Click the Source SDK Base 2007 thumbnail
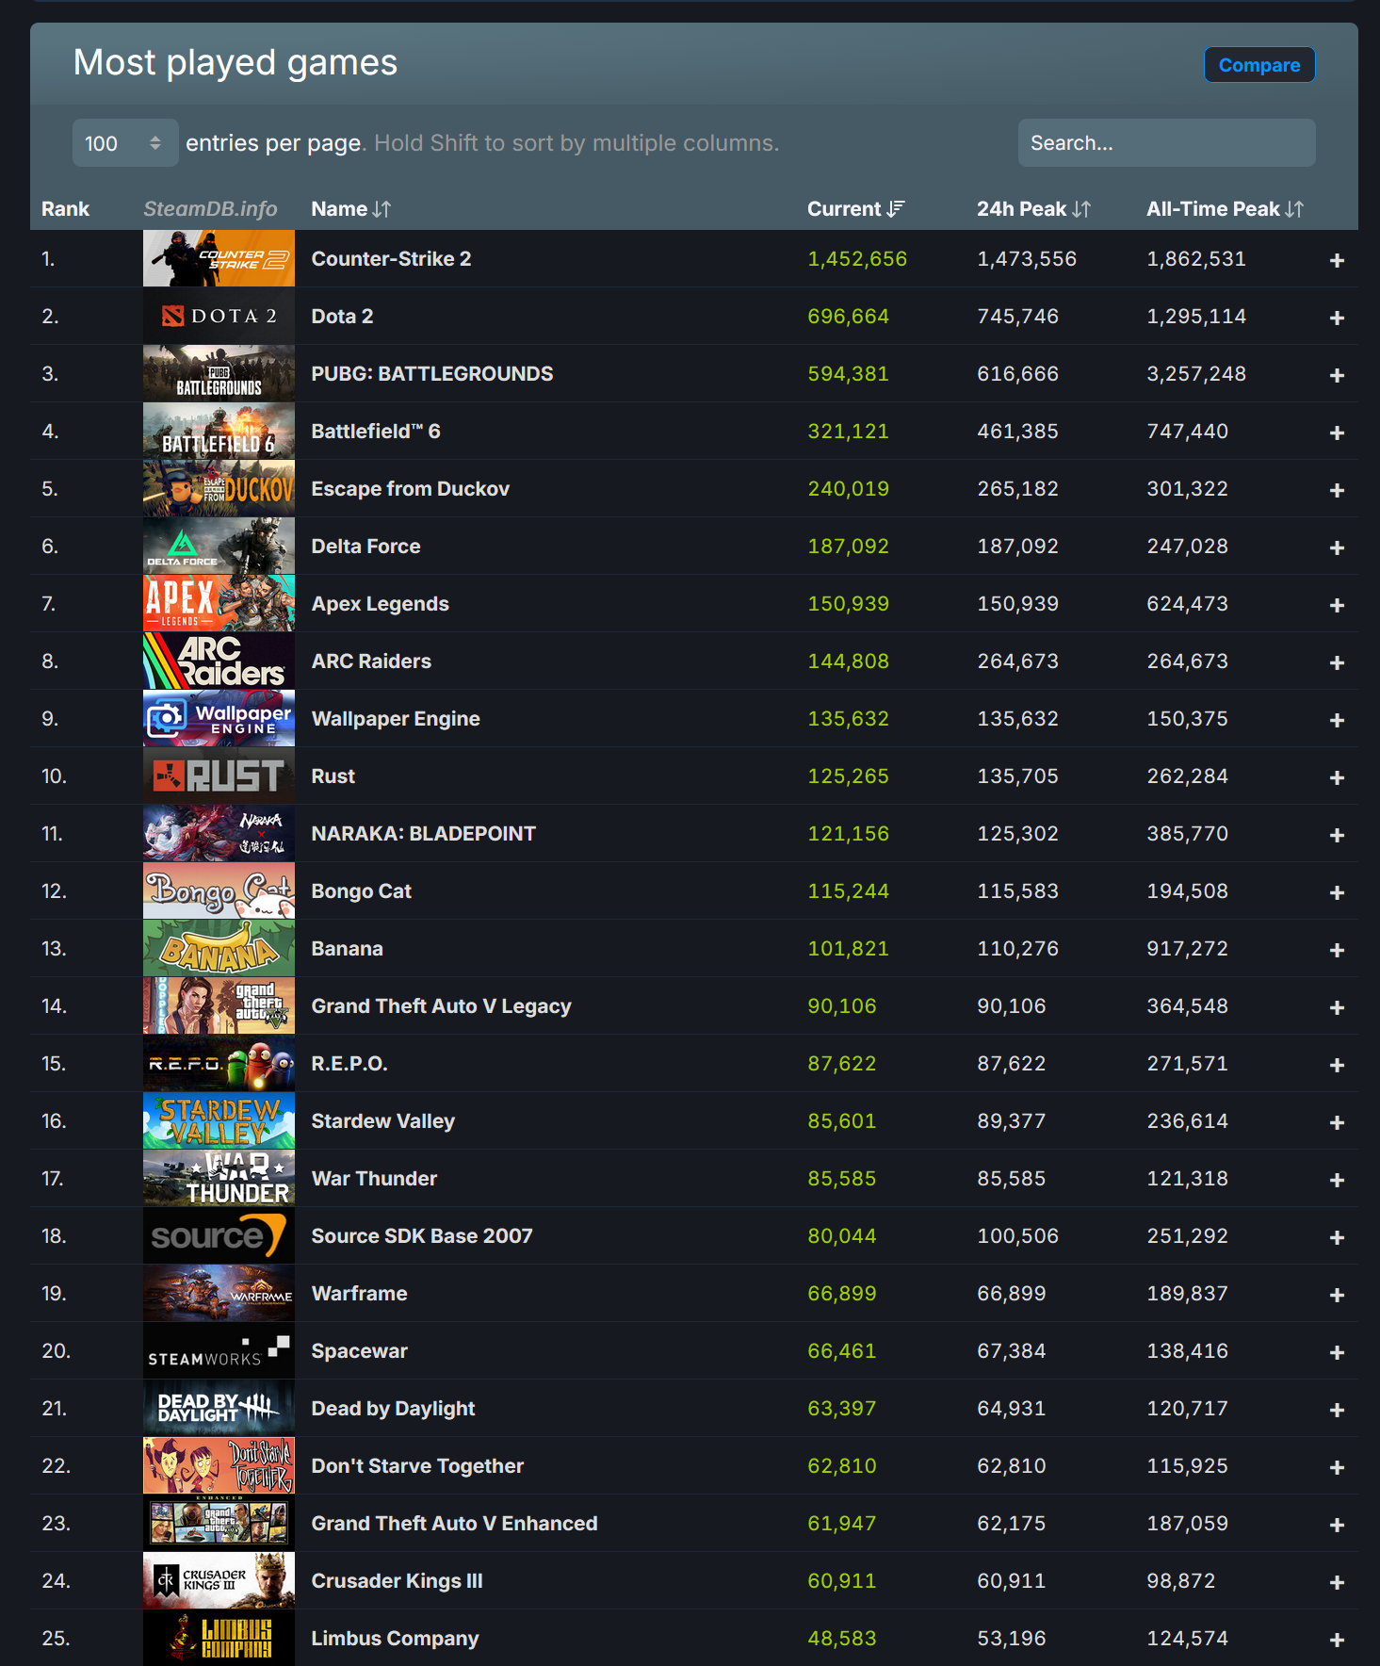The width and height of the screenshot is (1380, 1666). coord(219,1235)
